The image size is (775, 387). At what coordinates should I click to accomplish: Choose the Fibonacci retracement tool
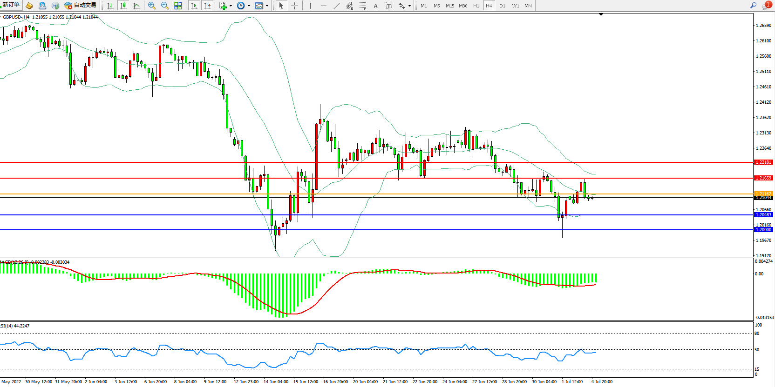pos(362,6)
